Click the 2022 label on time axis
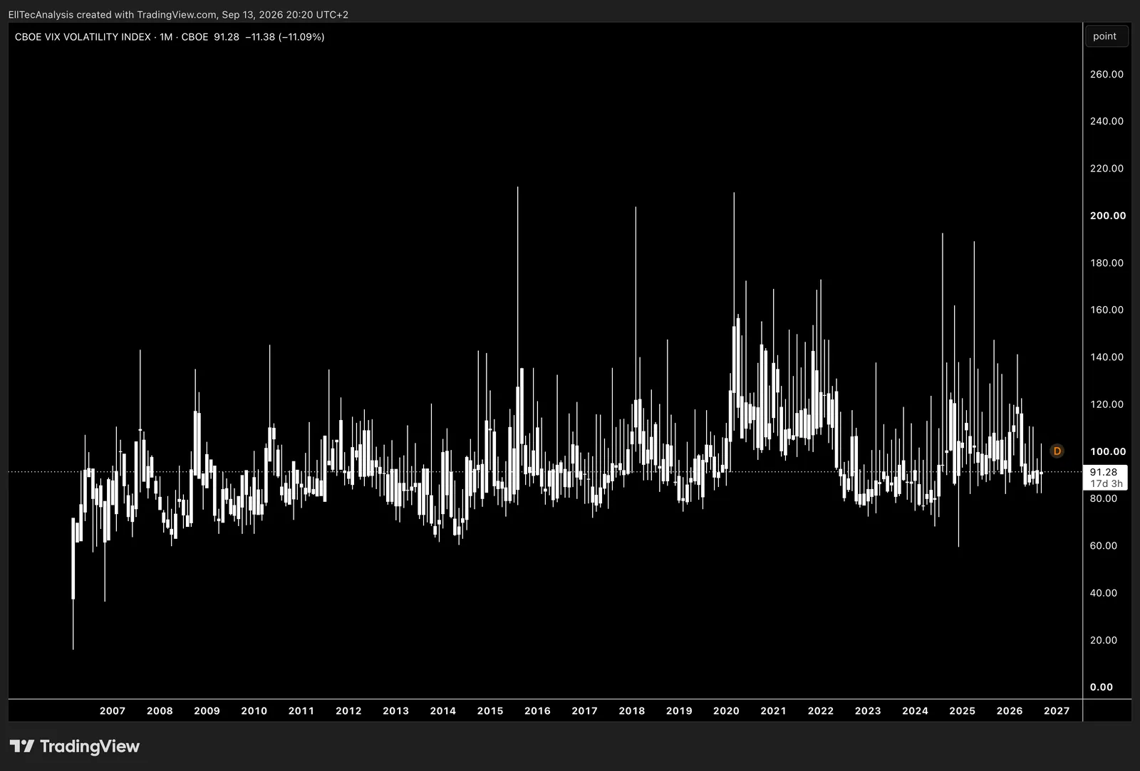Image resolution: width=1140 pixels, height=771 pixels. (821, 710)
